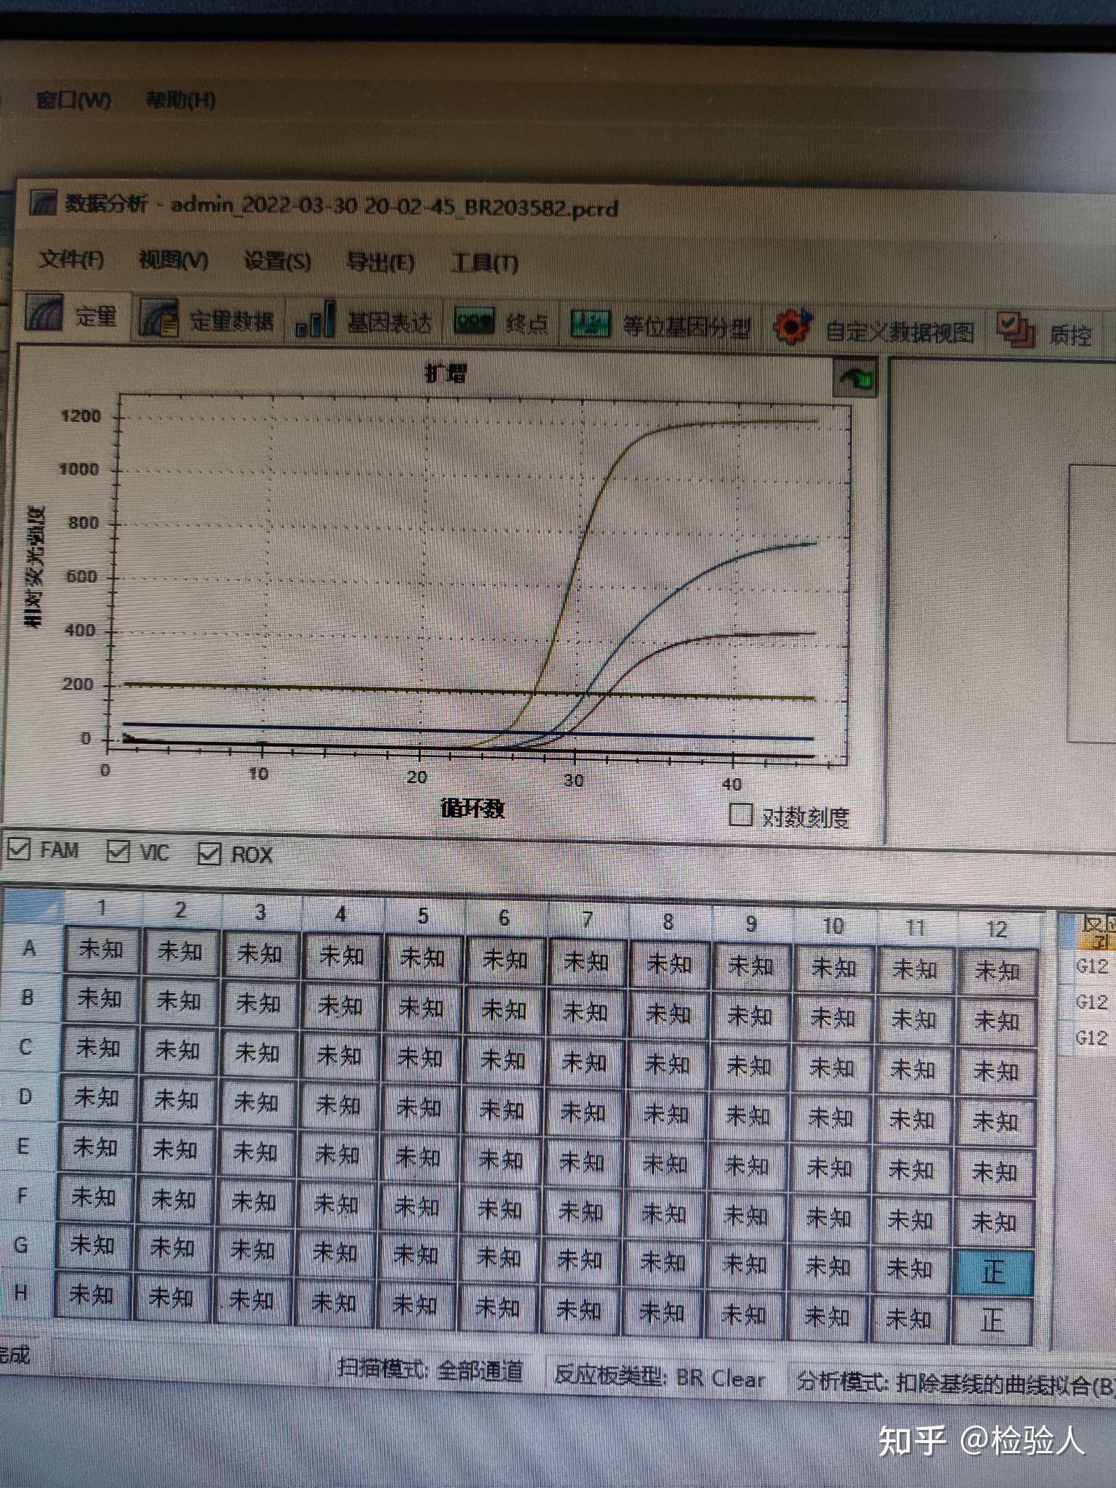Screen dimensions: 1116x1488
Task: Switch to the 自定义数据视图 tab
Action: click(874, 331)
